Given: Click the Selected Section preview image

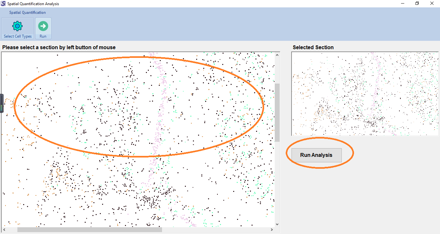Looking at the screenshot, I should [x=365, y=94].
